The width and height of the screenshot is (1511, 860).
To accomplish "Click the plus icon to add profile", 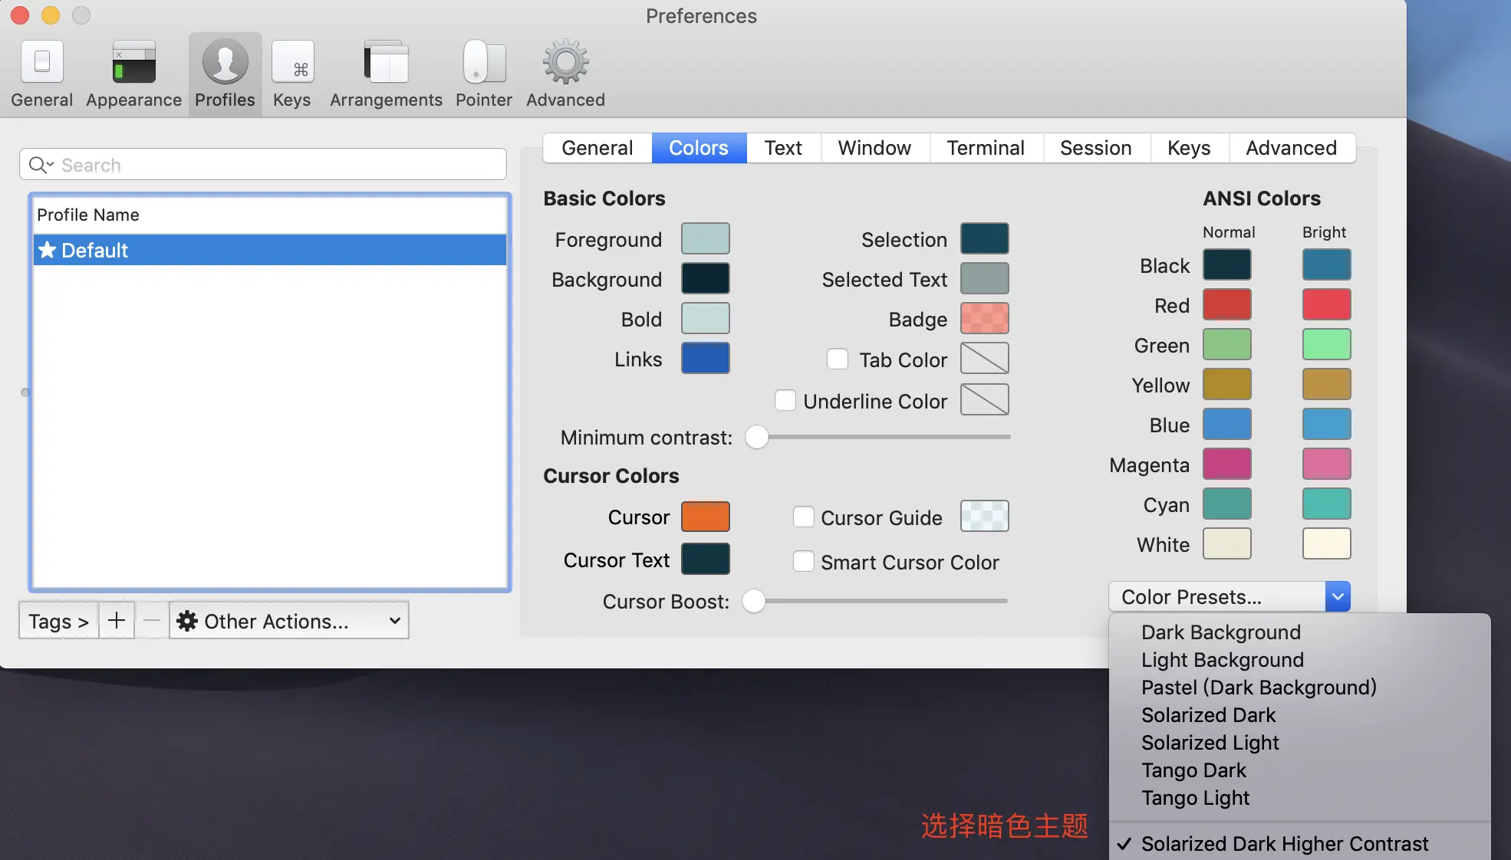I will pyautogui.click(x=117, y=620).
